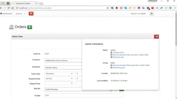This screenshot has height=99, width=177.
Task: Click the owner name carola
Action: coord(113,50)
